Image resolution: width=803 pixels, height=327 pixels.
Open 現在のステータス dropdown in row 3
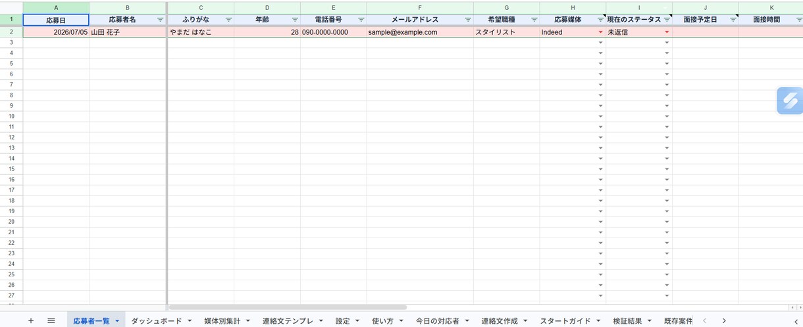[x=667, y=43]
